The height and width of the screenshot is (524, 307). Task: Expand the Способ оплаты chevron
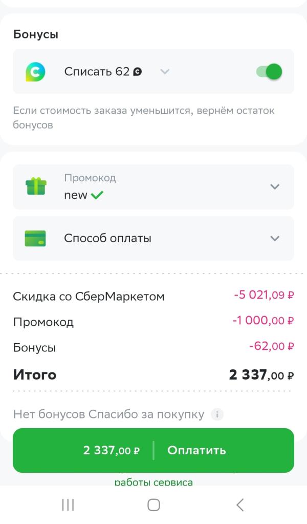275,238
